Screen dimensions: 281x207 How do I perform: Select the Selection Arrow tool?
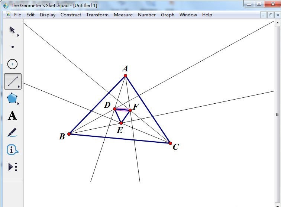(12, 30)
